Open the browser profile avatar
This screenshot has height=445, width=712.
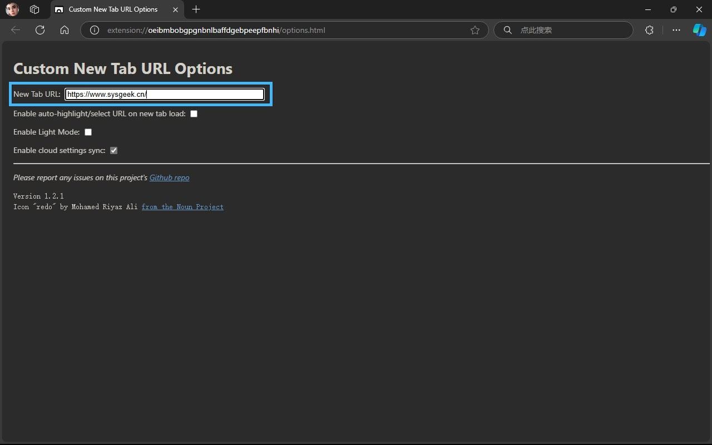click(12, 9)
